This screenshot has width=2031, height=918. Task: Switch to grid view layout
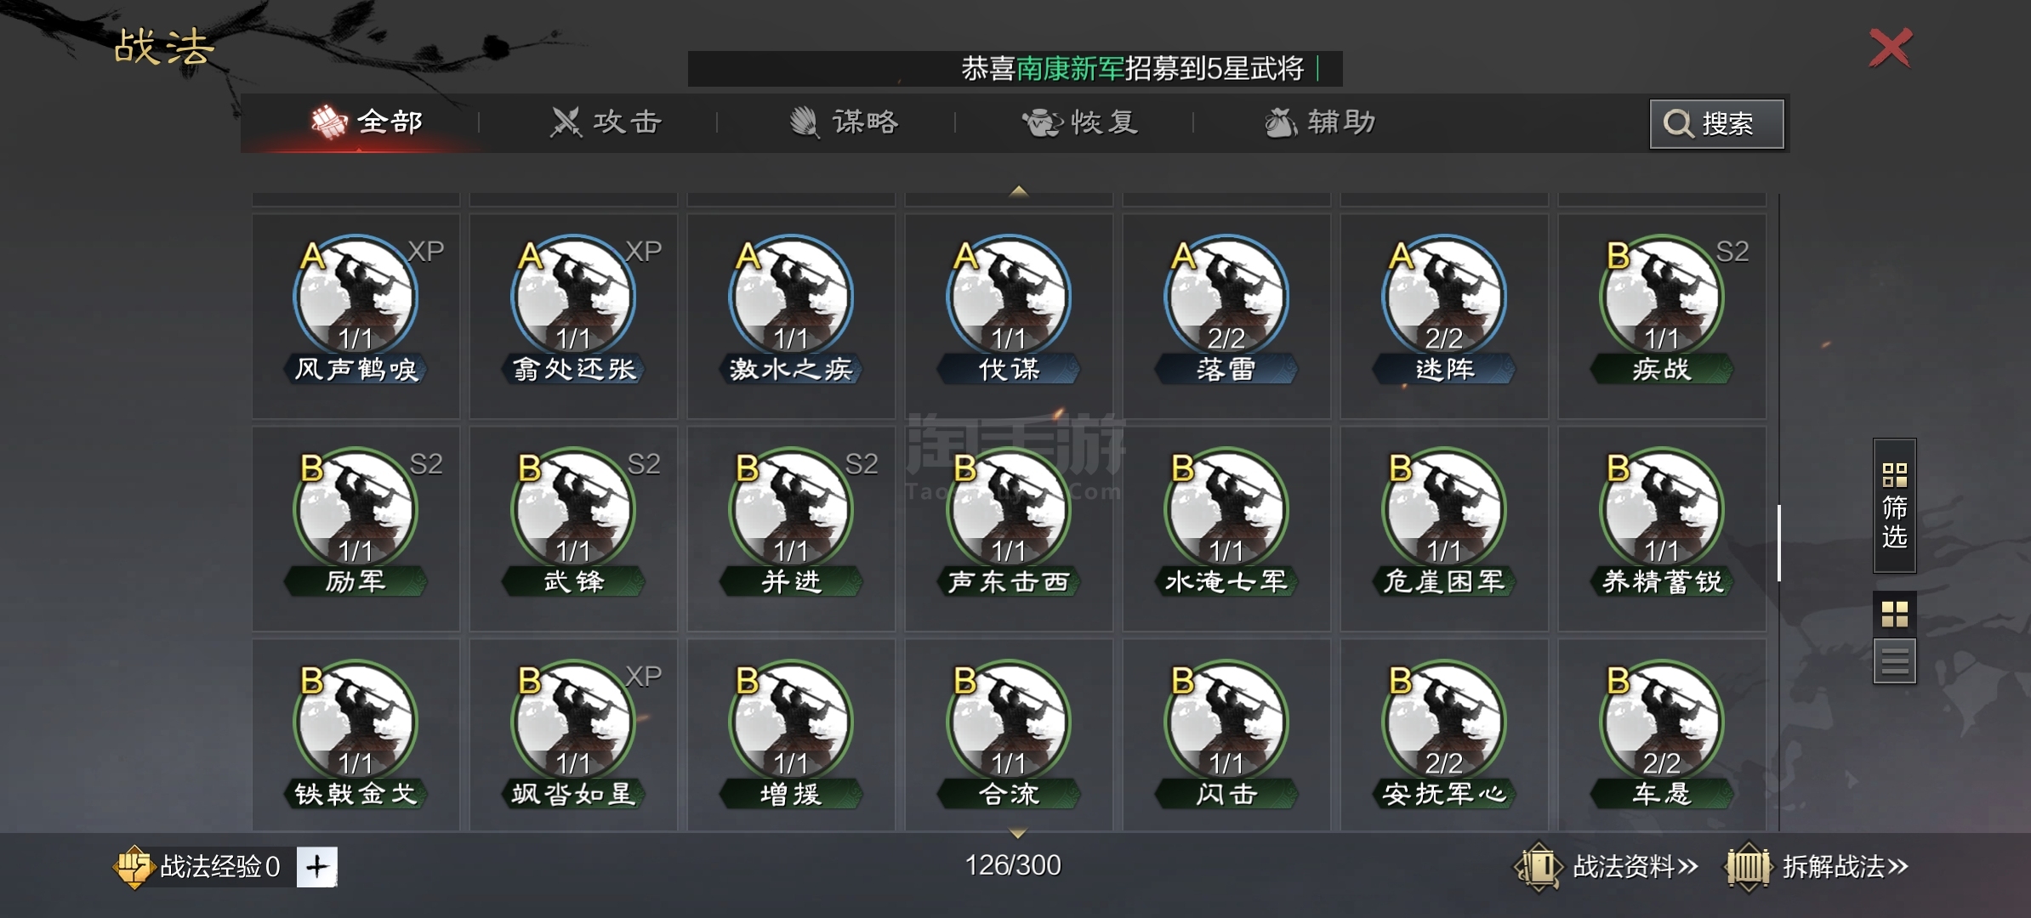pyautogui.click(x=1895, y=614)
